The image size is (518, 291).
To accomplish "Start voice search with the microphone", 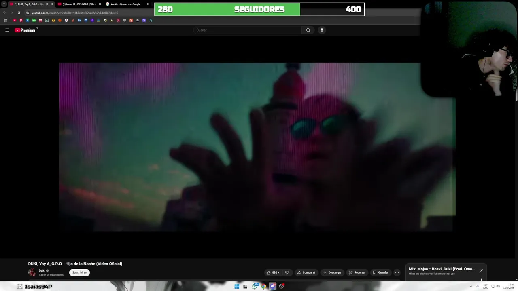I will [x=322, y=30].
